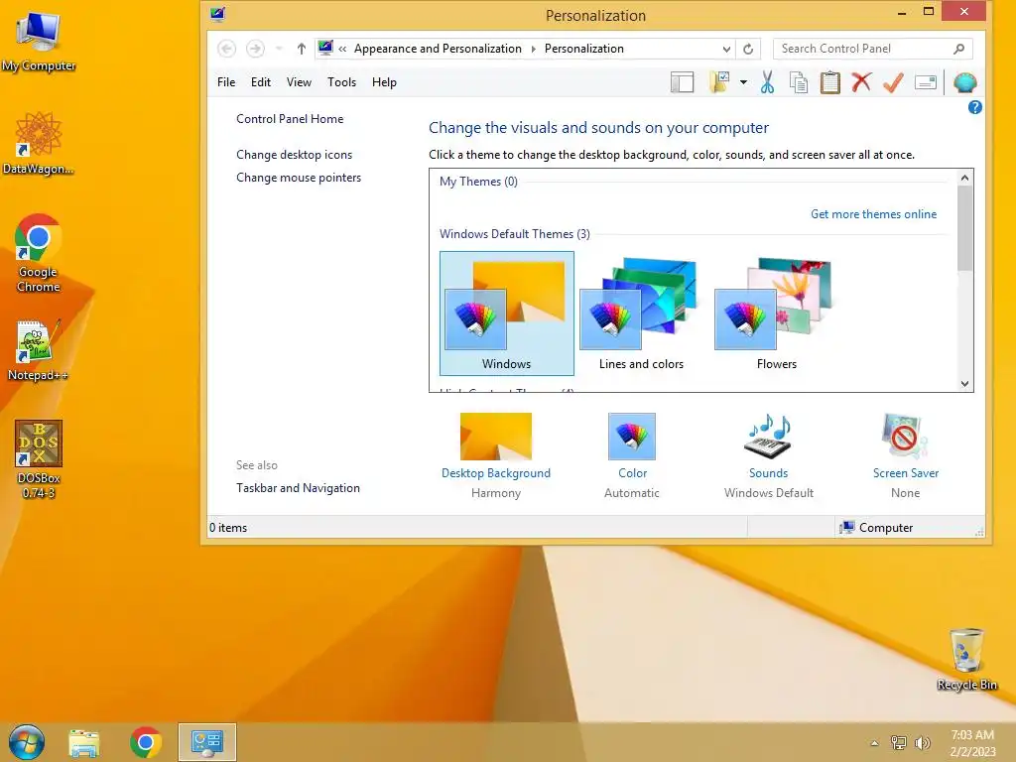
Task: Click Change mouse pointers link
Action: 299,178
